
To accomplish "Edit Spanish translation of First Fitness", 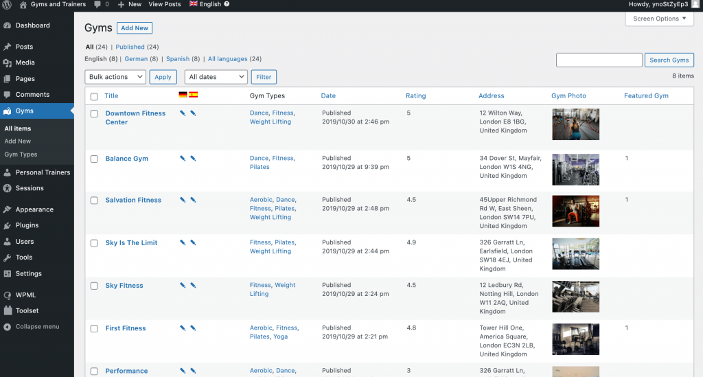I will (x=193, y=328).
